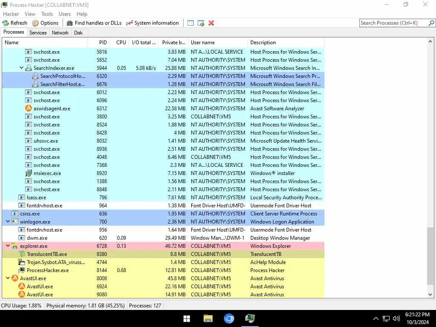Collapse the SearchIndexer.exe tree node
The image size is (436, 327).
coord(21,68)
